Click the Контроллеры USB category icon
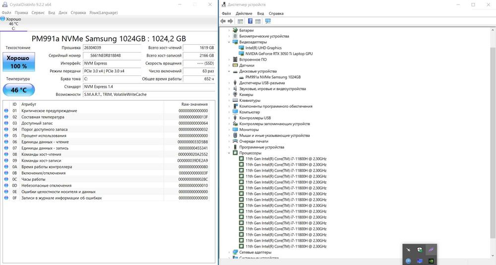The height and width of the screenshot is (265, 496). pyautogui.click(x=235, y=118)
